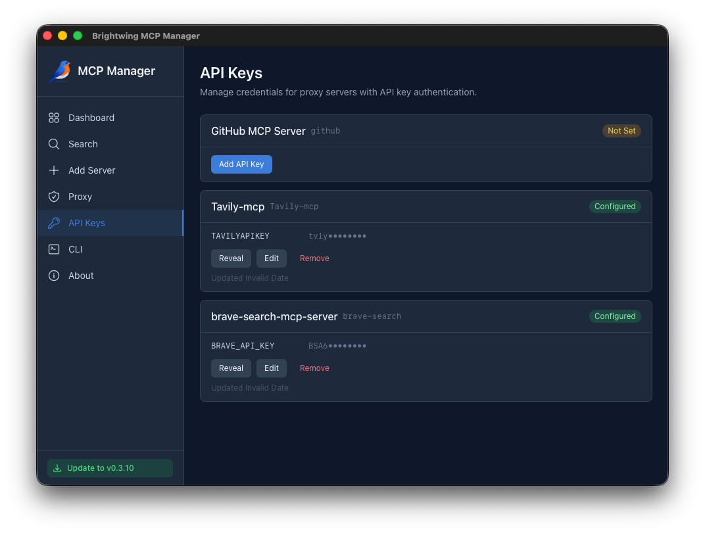Click the bluebird MCP Manager logo
Screen dimensions: 705x534
pos(59,70)
